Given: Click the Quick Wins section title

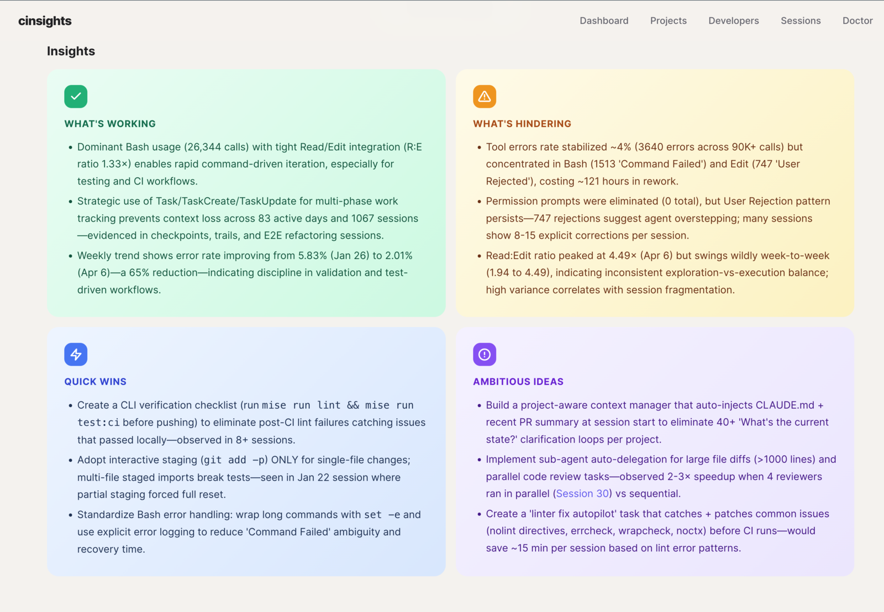Looking at the screenshot, I should 95,381.
